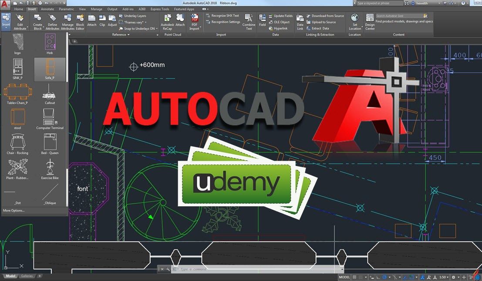Image resolution: width=482 pixels, height=281 pixels.
Task: Select the Clip reference tool
Action: (x=102, y=20)
